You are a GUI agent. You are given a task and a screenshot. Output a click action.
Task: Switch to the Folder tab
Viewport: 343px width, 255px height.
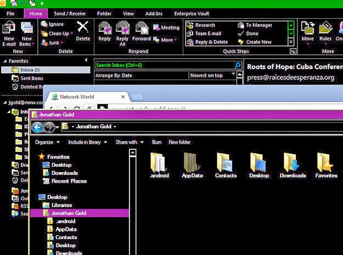tap(104, 14)
